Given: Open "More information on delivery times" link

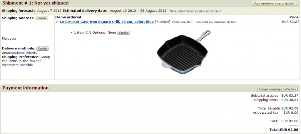Looking at the screenshot, I should [x=194, y=11].
